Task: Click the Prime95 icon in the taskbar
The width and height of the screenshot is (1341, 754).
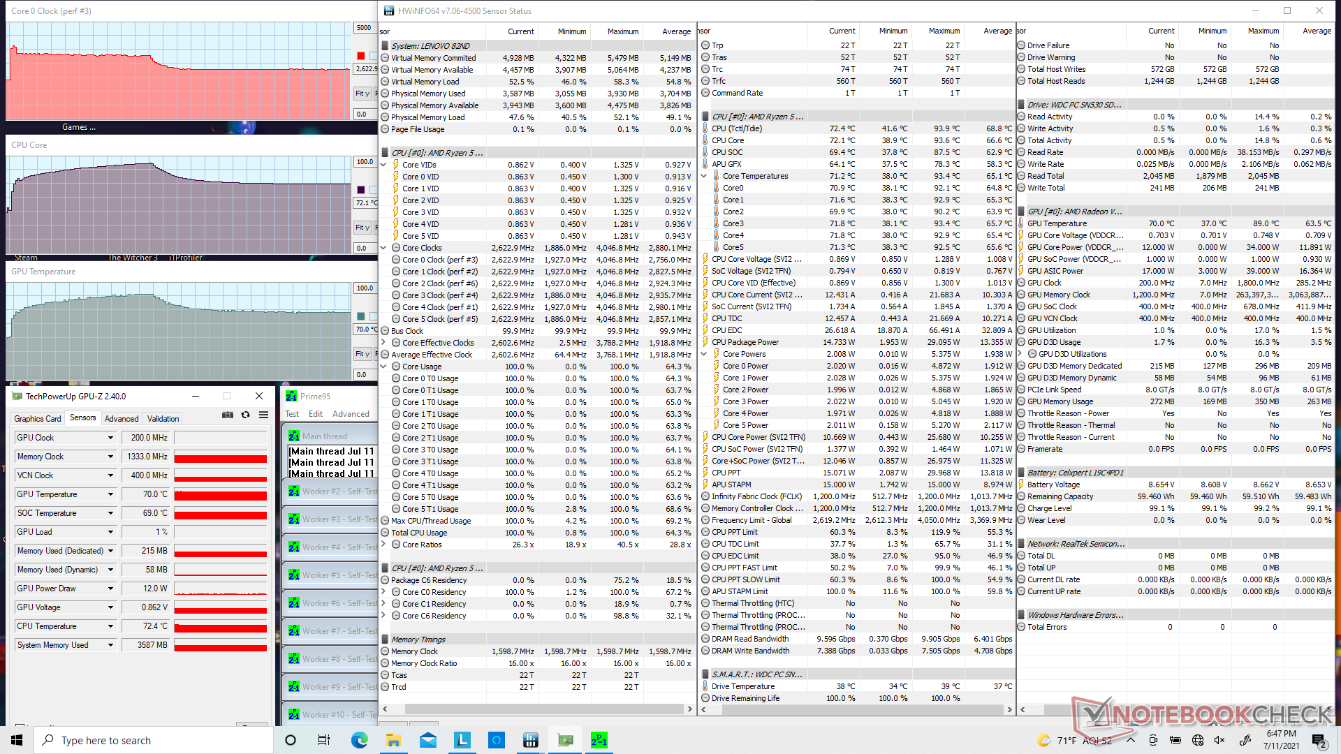Action: tap(599, 740)
